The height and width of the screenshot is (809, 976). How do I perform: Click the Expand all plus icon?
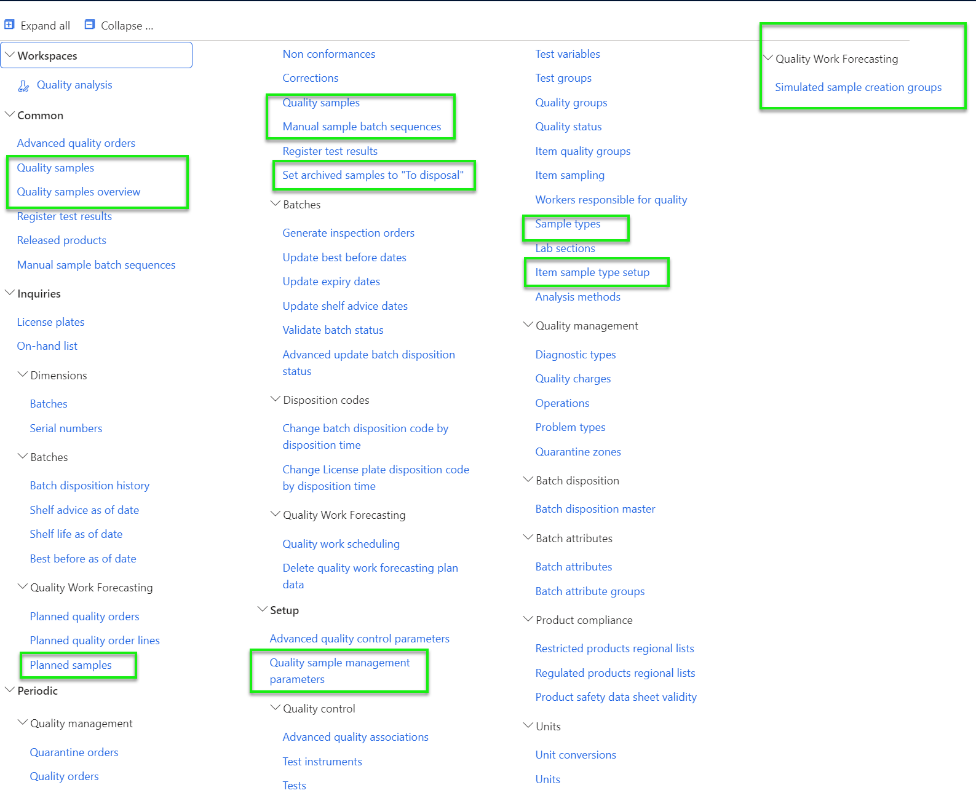coord(9,25)
